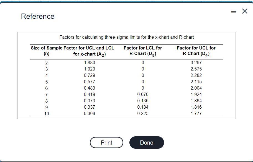Click the sample size 10 row label

tap(46, 113)
